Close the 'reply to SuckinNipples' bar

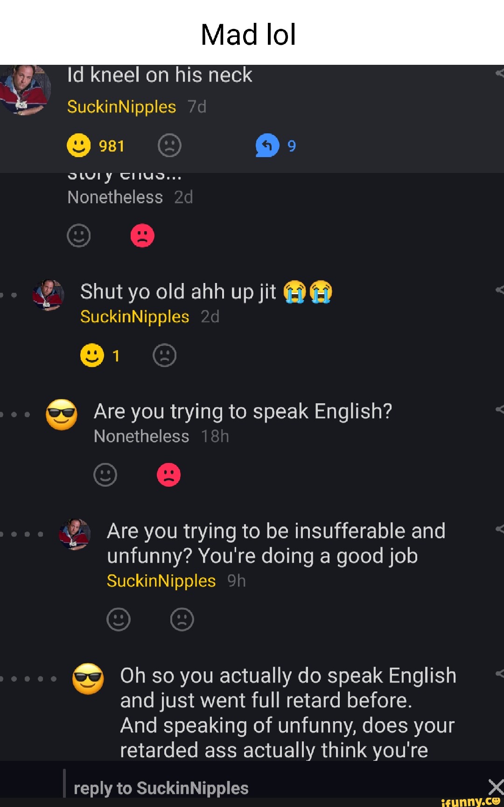coord(495,787)
